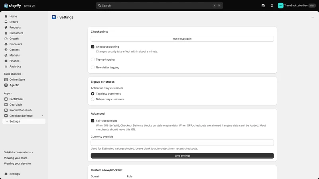Open the Settings sub-item under Checkout Defense

click(x=24, y=121)
